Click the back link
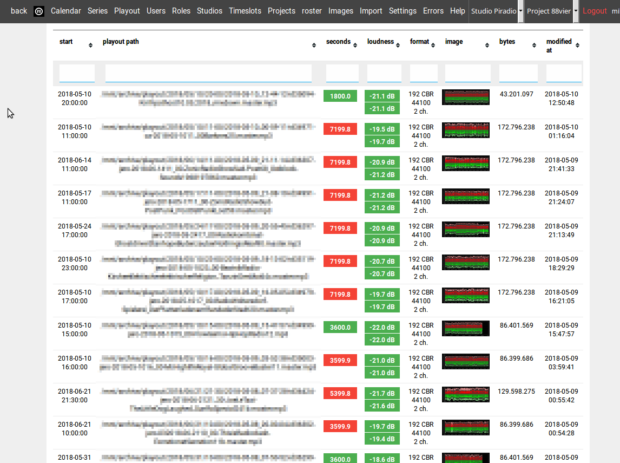 [19, 10]
